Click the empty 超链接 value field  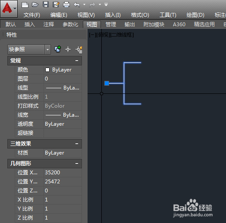(63, 133)
